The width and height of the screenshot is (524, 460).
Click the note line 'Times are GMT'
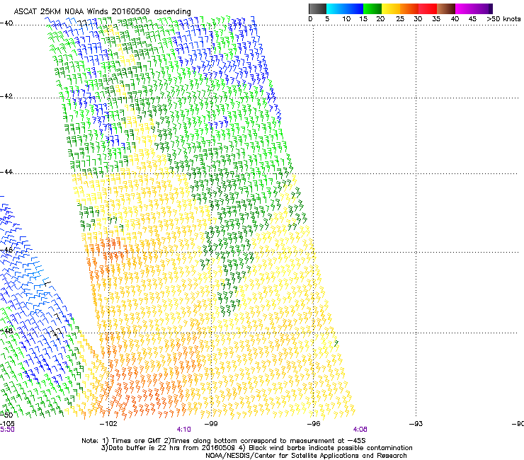(135, 441)
